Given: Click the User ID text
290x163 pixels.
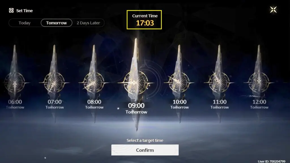Looking at the screenshot, I should pos(272,161).
